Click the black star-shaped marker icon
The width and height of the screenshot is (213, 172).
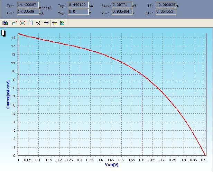click(x=46, y=23)
